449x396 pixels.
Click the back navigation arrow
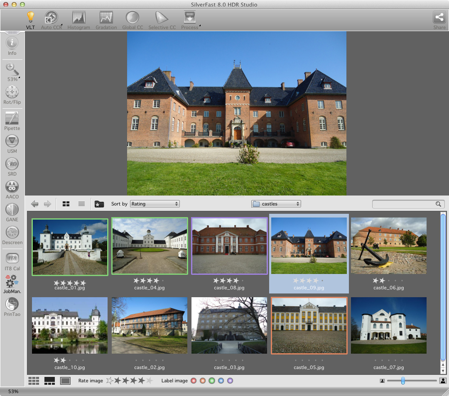(35, 204)
